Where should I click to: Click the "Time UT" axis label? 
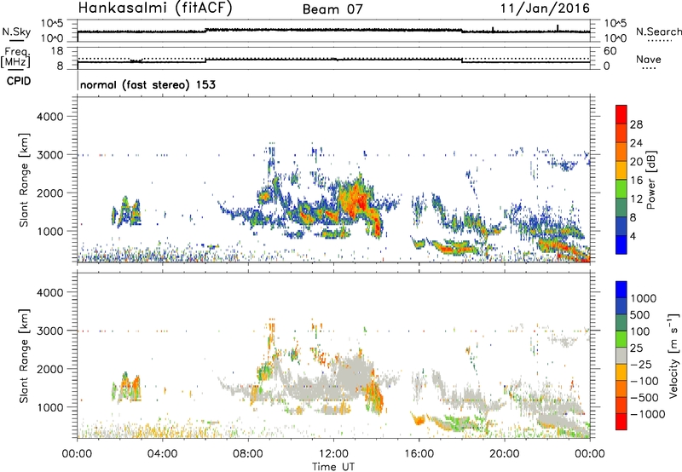333,467
